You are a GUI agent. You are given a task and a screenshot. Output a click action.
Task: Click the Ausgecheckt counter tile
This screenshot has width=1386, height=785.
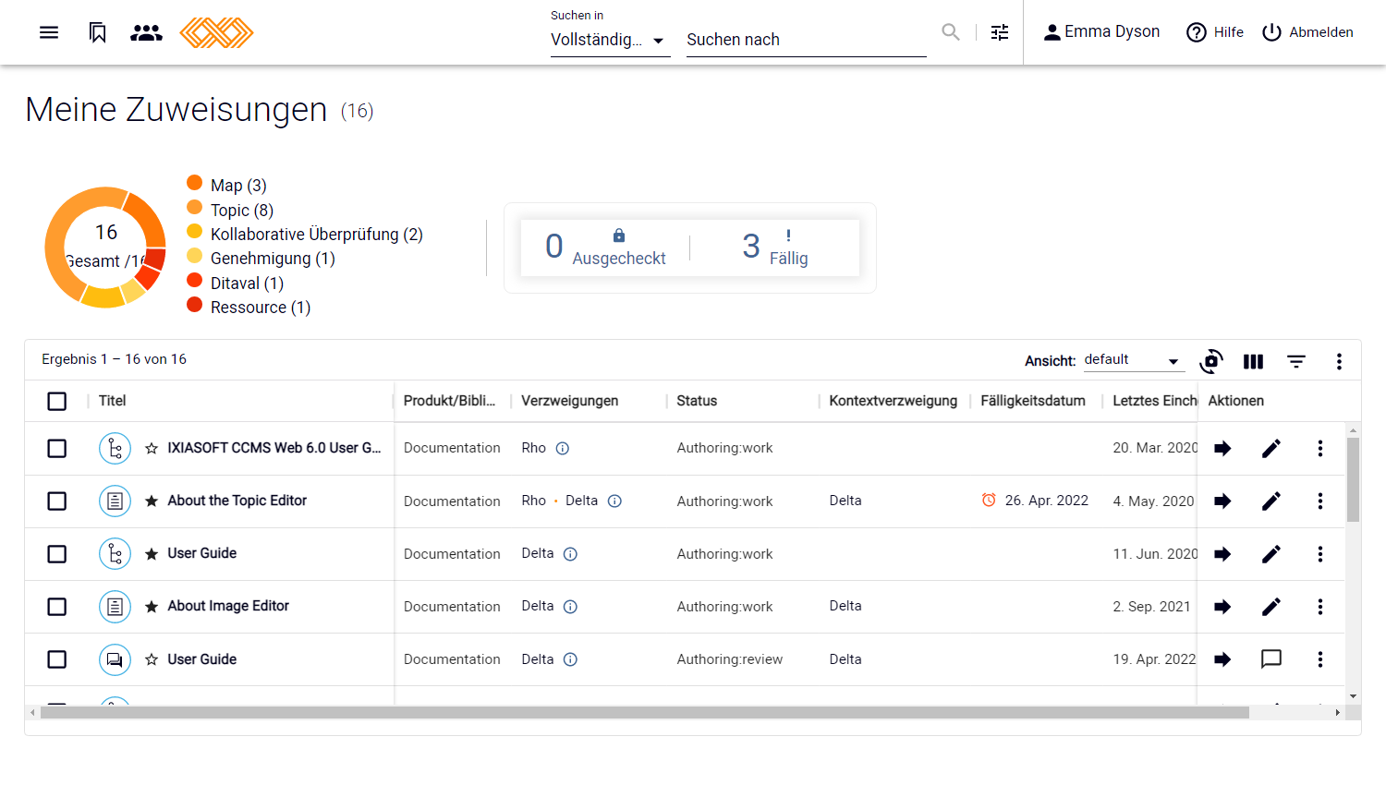(x=606, y=248)
